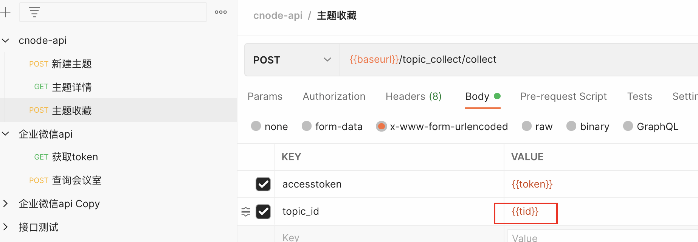
Task: Select the raw body type option
Action: tap(527, 126)
